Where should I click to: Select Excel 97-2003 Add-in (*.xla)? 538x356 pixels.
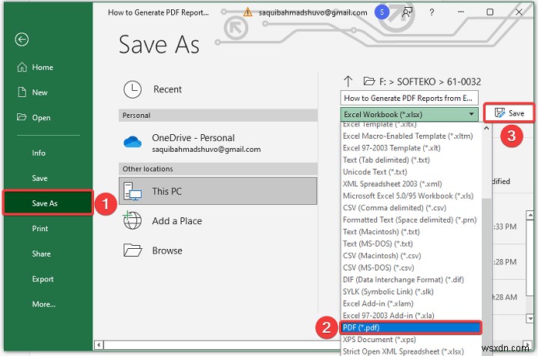coord(388,315)
